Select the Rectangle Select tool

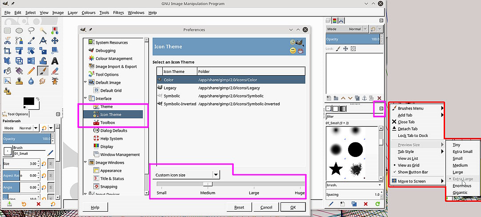point(8,30)
